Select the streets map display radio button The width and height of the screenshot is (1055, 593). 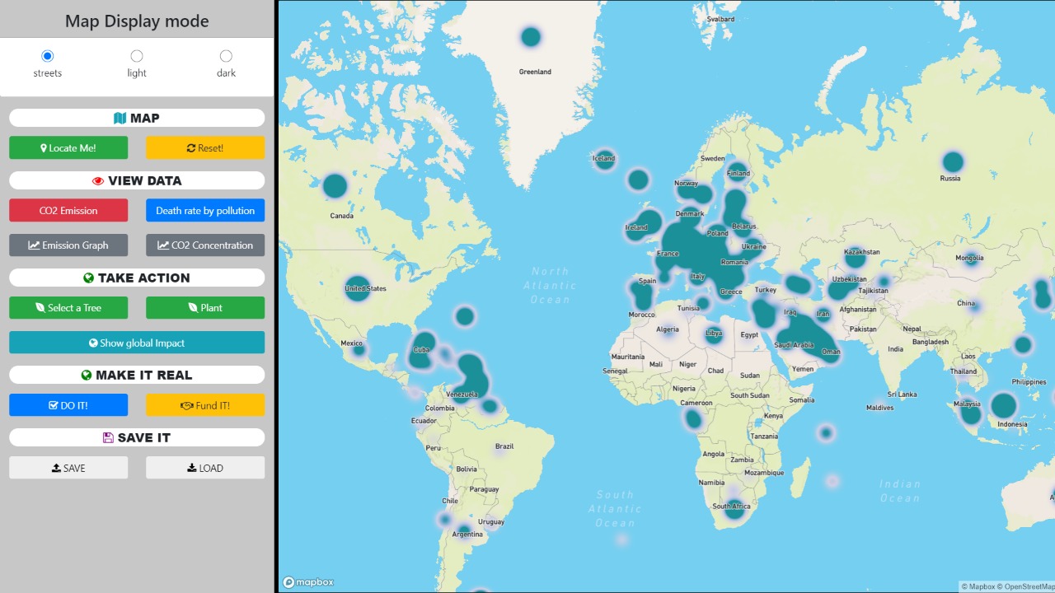pyautogui.click(x=47, y=56)
